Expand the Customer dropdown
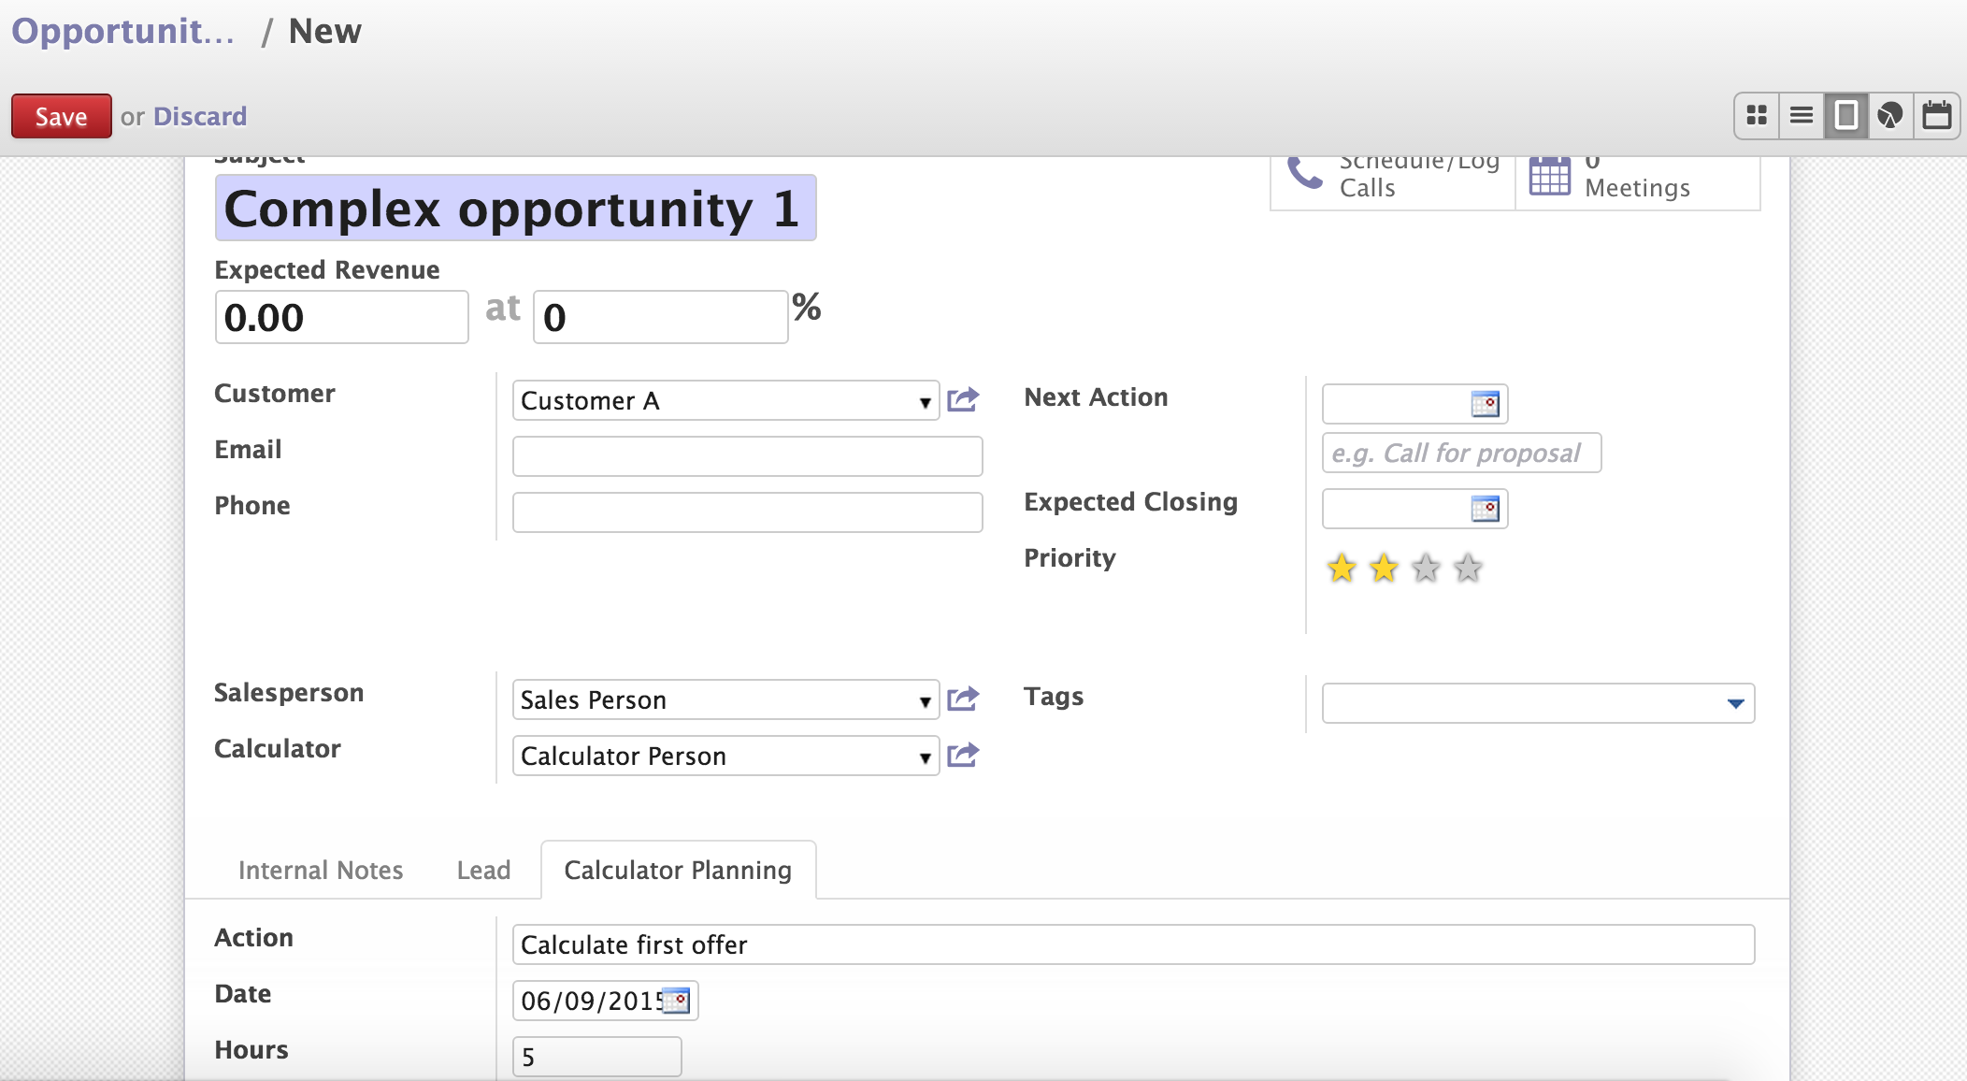1967x1081 pixels. click(925, 402)
